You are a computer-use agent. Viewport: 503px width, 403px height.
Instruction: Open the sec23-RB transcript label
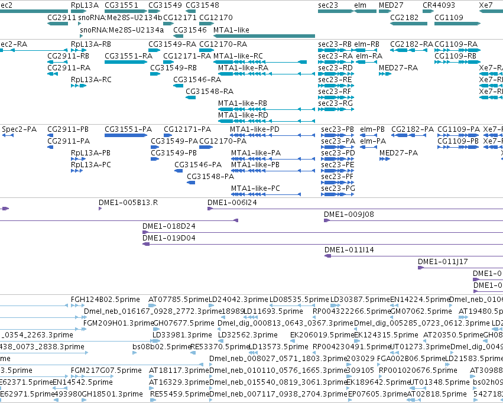click(x=335, y=44)
